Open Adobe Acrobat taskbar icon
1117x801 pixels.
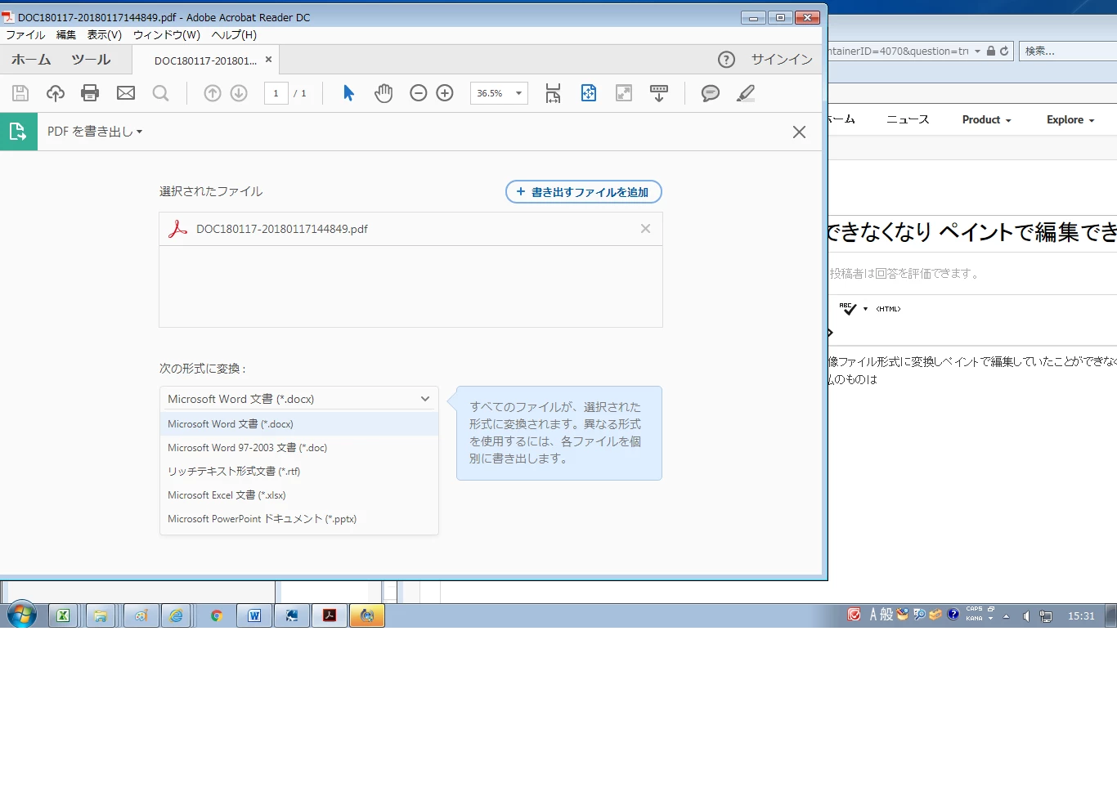[330, 616]
